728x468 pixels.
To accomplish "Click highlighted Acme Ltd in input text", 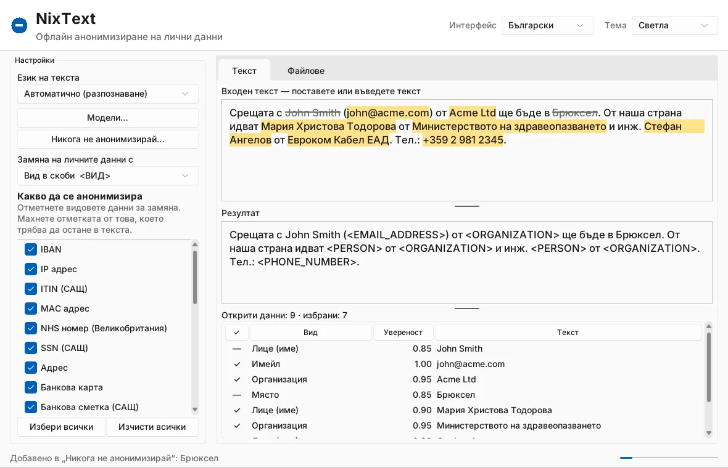I will 472,113.
